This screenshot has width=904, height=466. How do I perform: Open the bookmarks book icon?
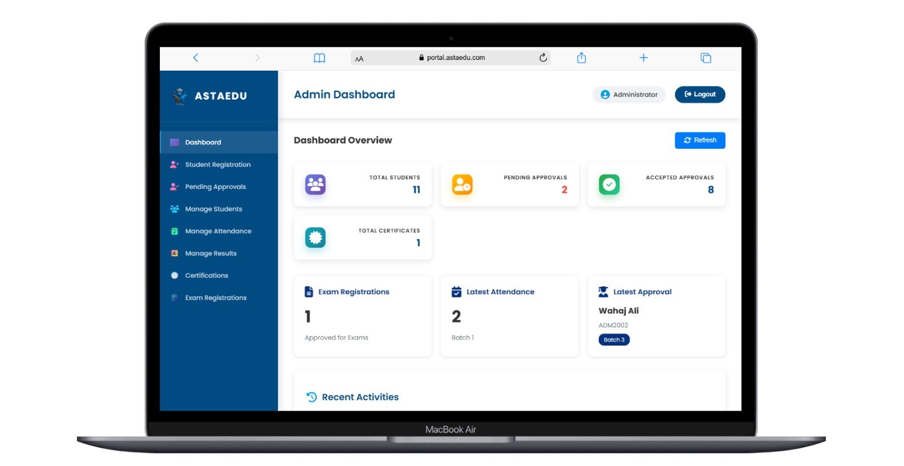[319, 58]
